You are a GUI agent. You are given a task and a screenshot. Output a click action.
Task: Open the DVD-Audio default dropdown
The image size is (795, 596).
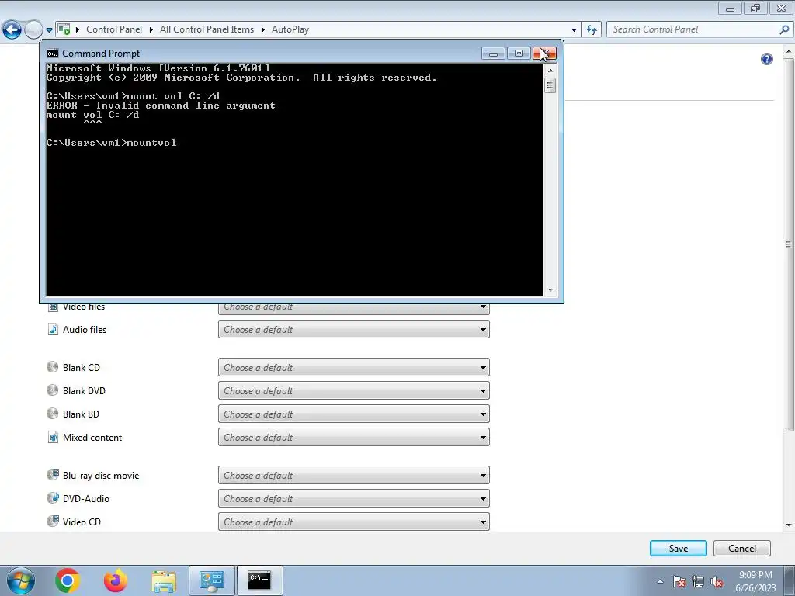354,499
